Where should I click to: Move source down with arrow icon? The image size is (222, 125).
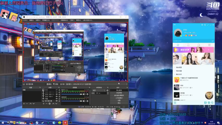[x=56, y=104]
